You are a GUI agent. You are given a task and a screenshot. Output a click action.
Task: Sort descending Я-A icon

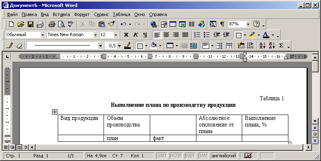pyautogui.click(x=272, y=46)
